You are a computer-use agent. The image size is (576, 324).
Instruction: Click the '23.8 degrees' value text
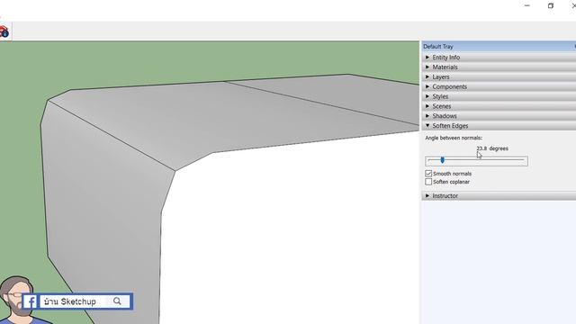(492, 148)
